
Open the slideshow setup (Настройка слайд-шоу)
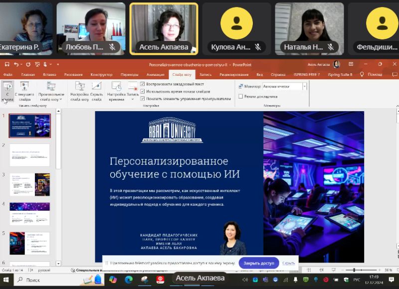pos(80,87)
